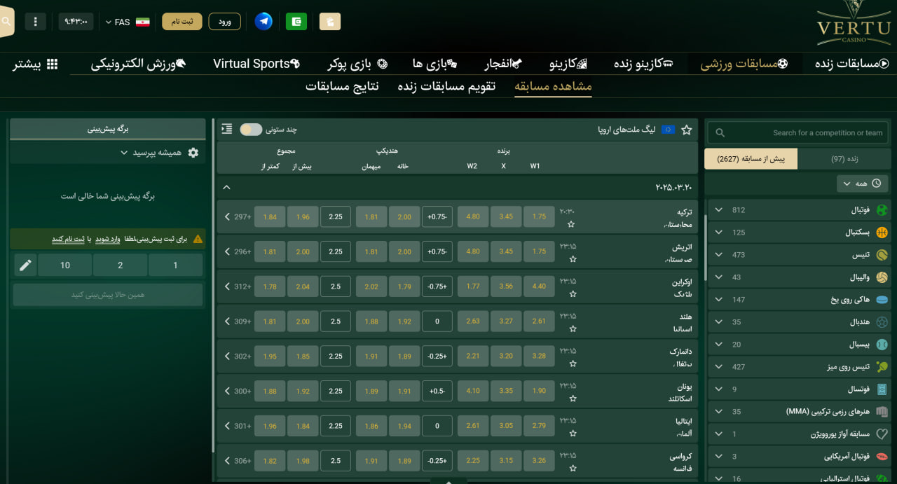Click the pencil edit icon on the betslip
Image resolution: width=897 pixels, height=484 pixels.
(x=25, y=265)
